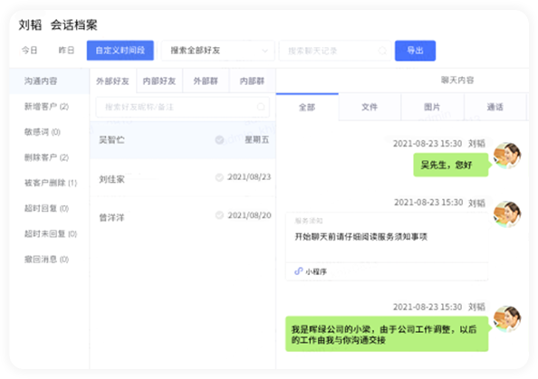This screenshot has height=379, width=538.
Task: Toggle the check icon next to 吴智亡
Action: [219, 140]
